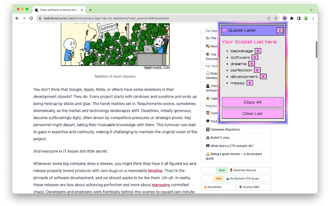This screenshot has height=206, width=330.
Task: Remove 'backstage' from the Quizlet list
Action: [x=258, y=51]
